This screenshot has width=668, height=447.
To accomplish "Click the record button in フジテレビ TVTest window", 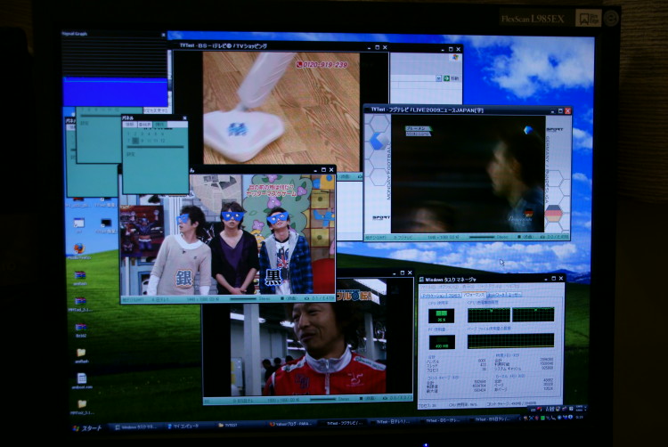I will (525, 236).
